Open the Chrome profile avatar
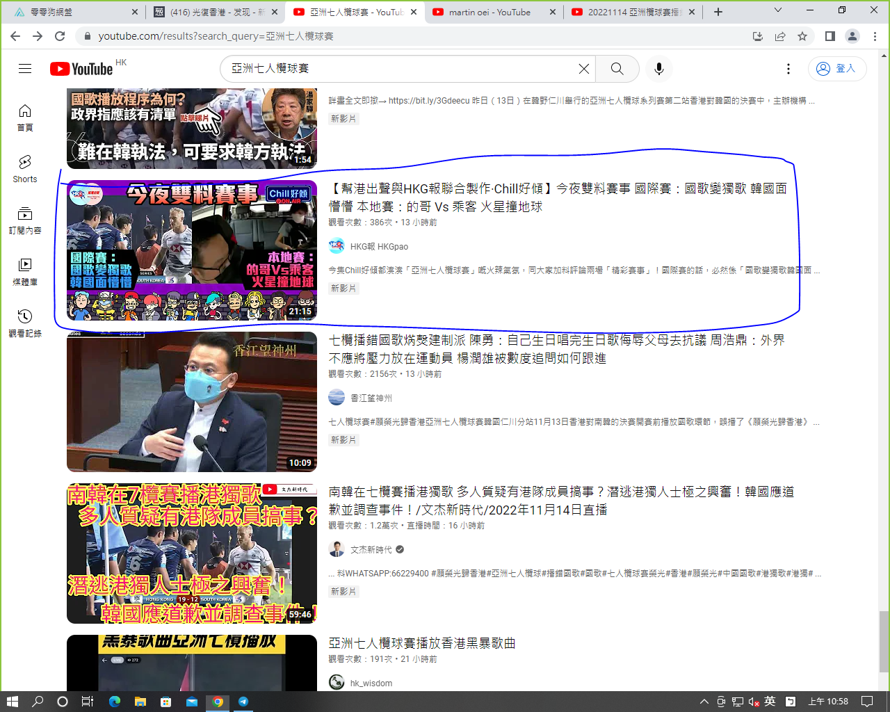The height and width of the screenshot is (712, 890). [x=852, y=36]
